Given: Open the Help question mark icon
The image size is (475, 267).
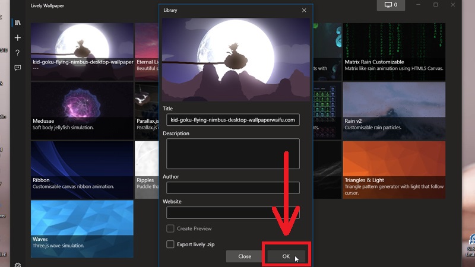Looking at the screenshot, I should [x=18, y=53].
